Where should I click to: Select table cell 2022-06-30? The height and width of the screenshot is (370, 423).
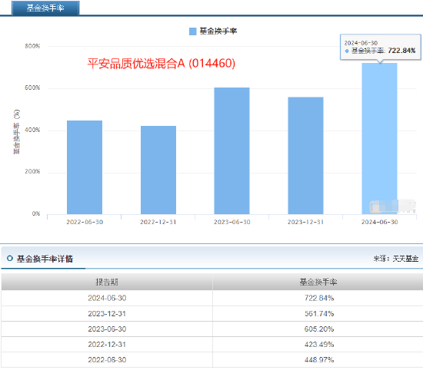click(x=107, y=360)
